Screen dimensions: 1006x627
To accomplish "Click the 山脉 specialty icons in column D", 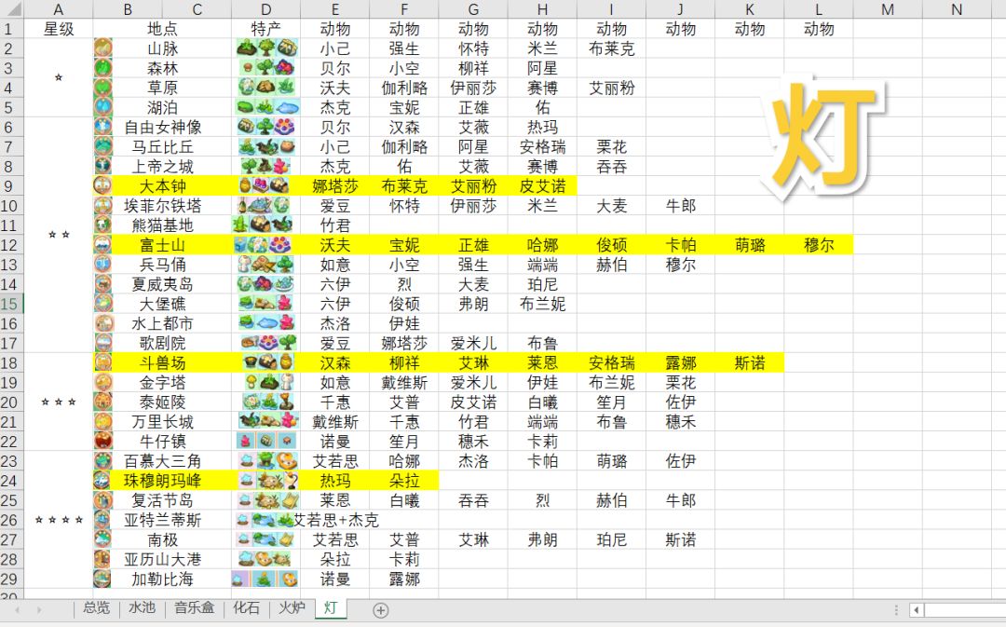I will [x=266, y=48].
